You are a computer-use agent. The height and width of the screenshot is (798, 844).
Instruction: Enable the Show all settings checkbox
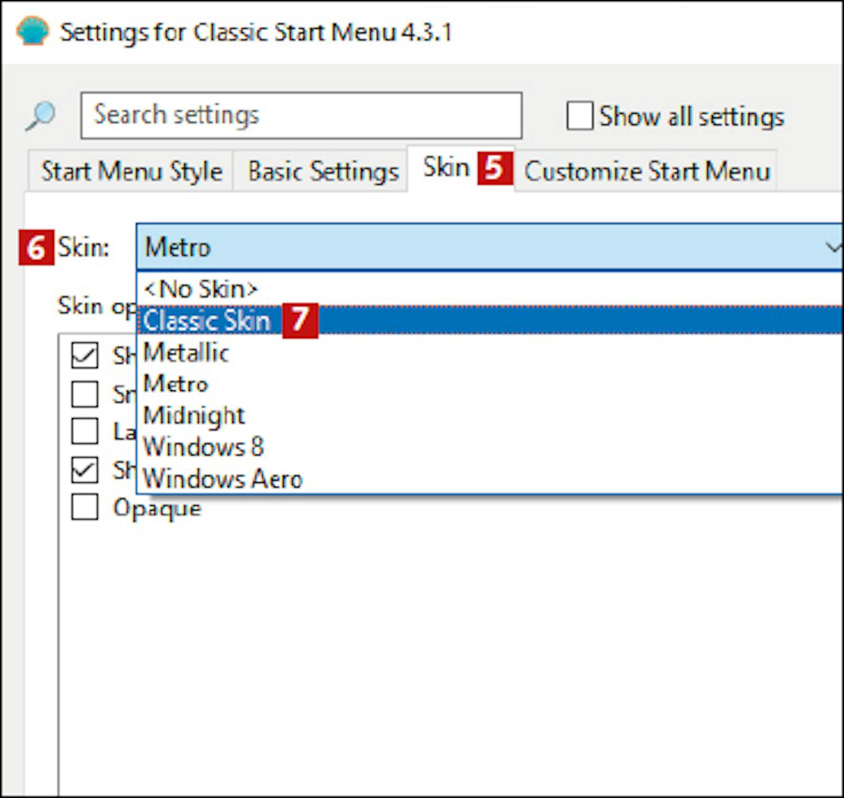point(580,116)
